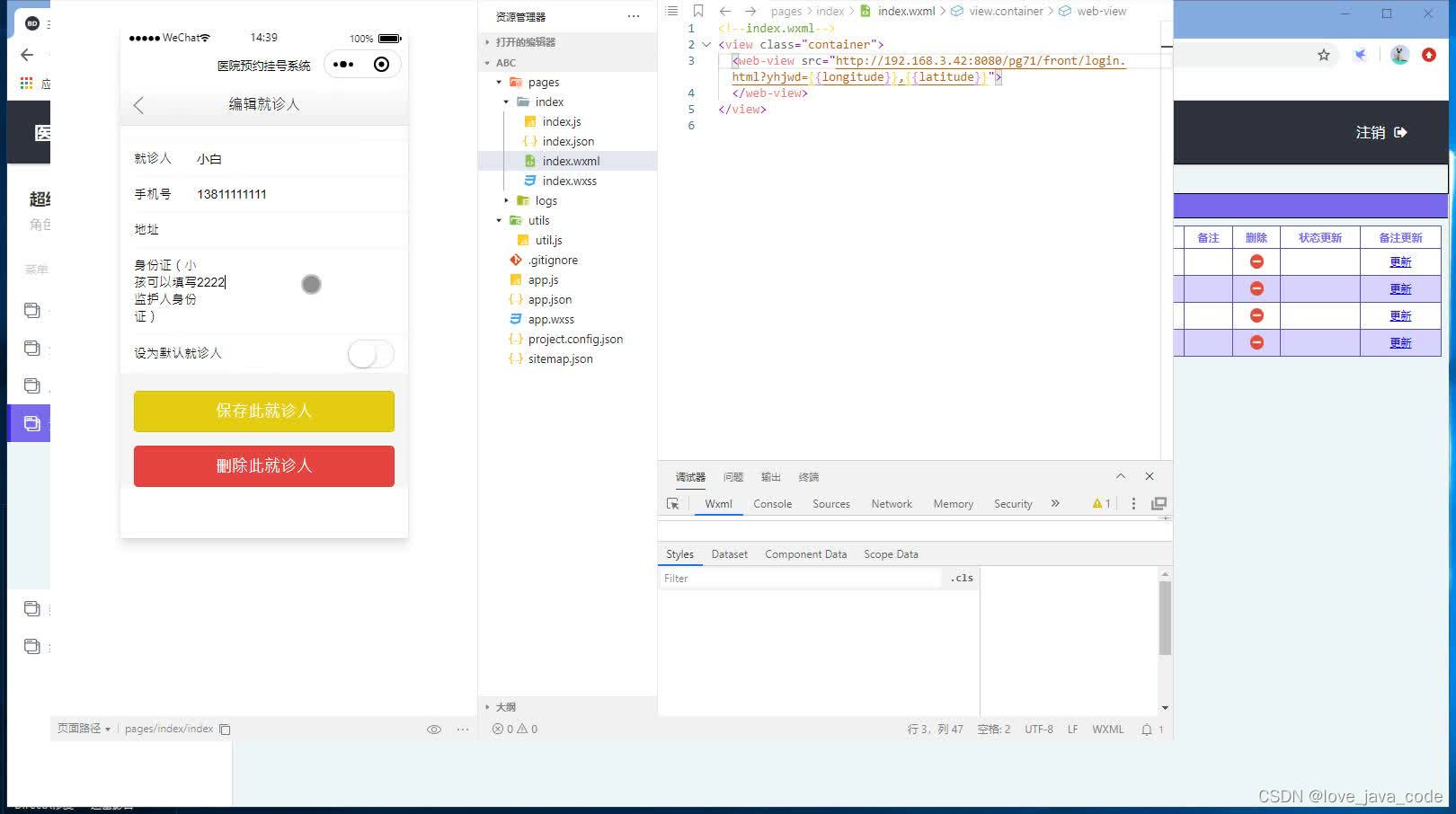Image resolution: width=1456 pixels, height=814 pixels.
Task: Switch to the Dataset pane tab
Action: [729, 554]
